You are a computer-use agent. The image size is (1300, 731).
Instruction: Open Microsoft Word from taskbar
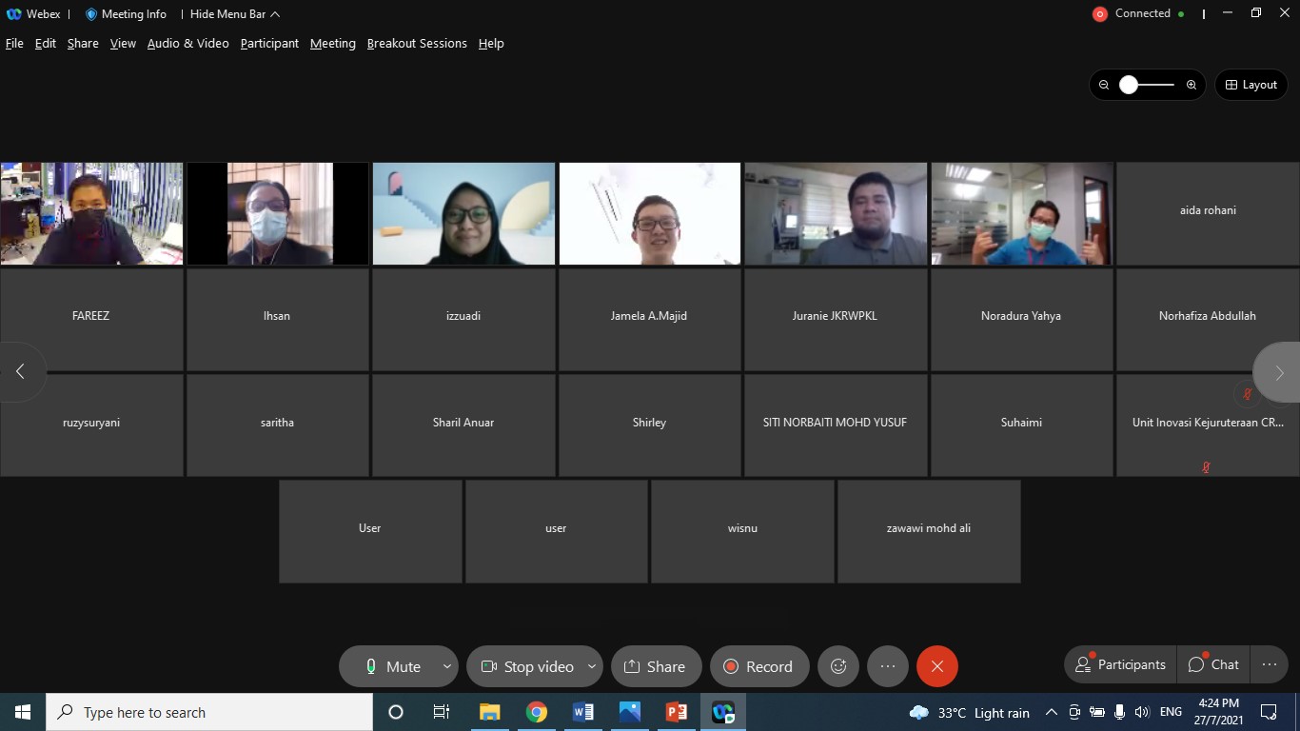pyautogui.click(x=583, y=712)
